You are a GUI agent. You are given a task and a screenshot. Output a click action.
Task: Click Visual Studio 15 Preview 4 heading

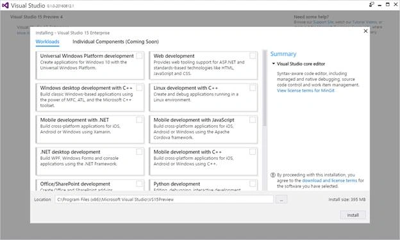pos(37,17)
